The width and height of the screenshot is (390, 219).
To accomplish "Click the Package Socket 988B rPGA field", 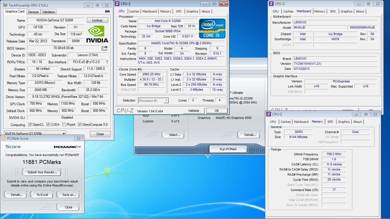I will click(x=168, y=31).
